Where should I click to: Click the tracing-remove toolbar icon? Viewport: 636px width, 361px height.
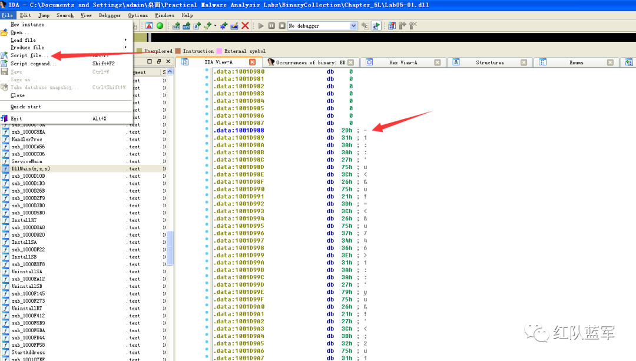coord(413,26)
